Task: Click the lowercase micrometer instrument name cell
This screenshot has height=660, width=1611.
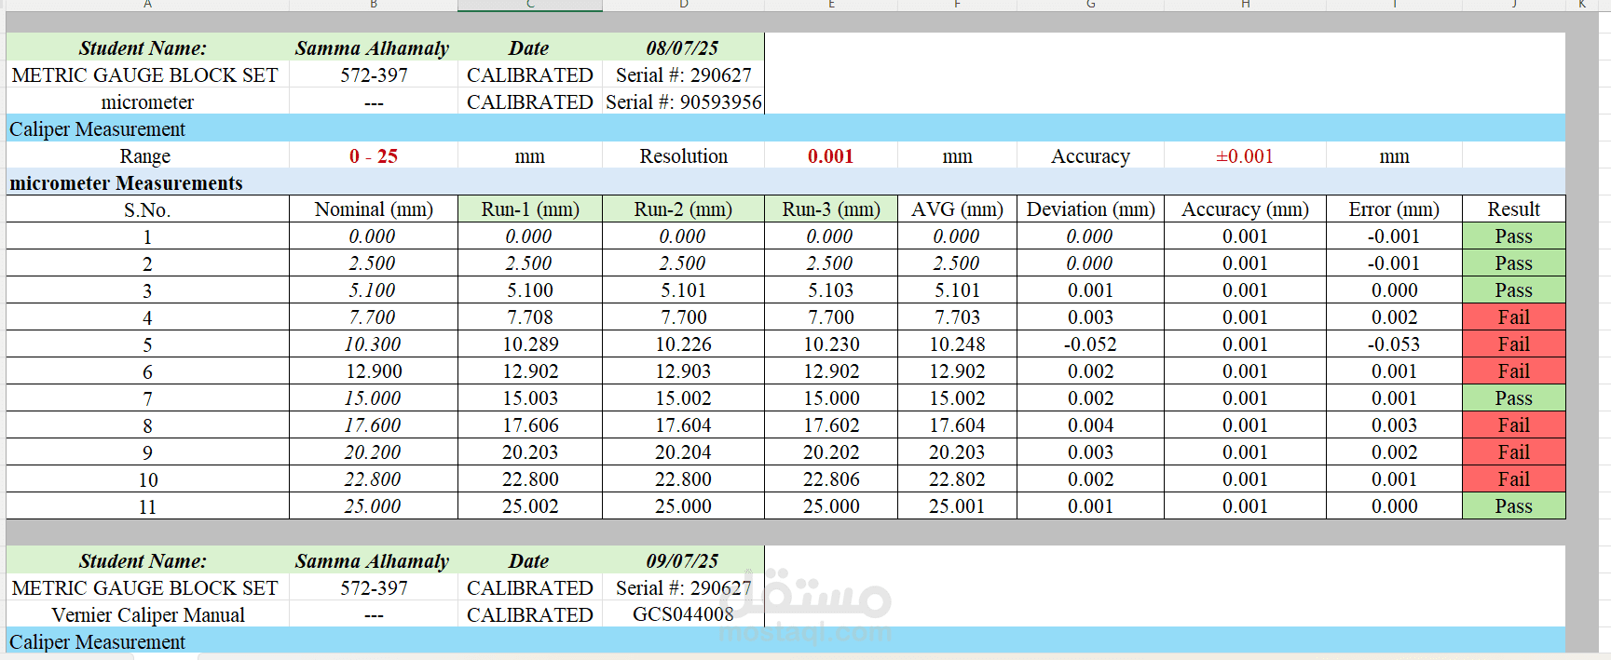Action: point(147,101)
